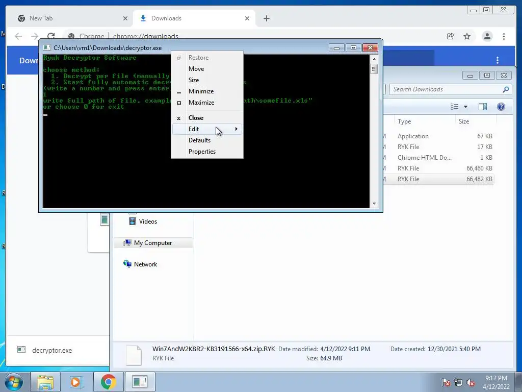The height and width of the screenshot is (392, 522).
Task: Maximize the Explorer Downloads window
Action: tap(487, 76)
